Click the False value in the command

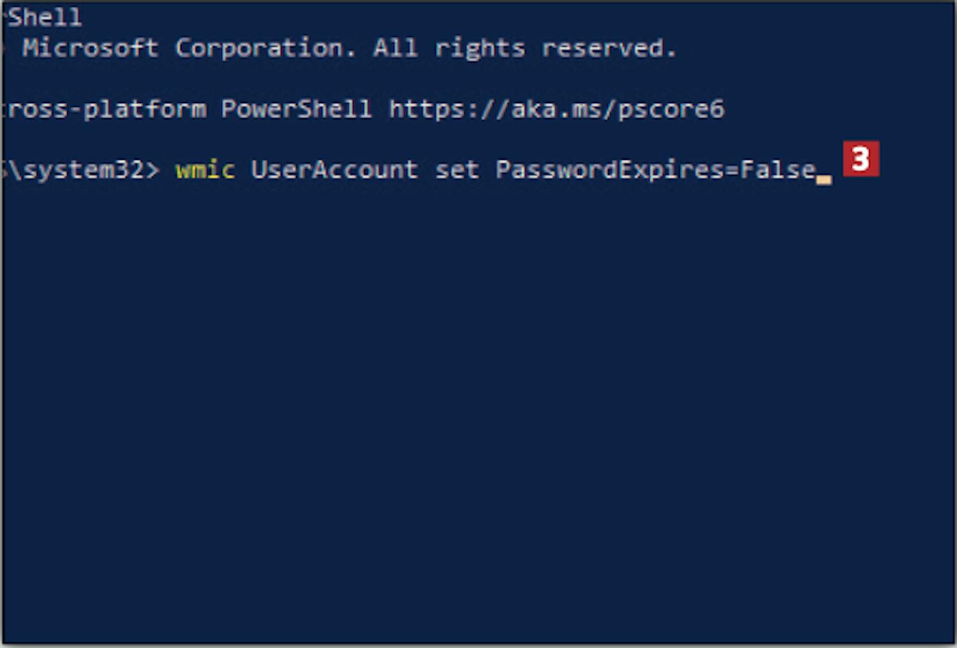point(778,170)
